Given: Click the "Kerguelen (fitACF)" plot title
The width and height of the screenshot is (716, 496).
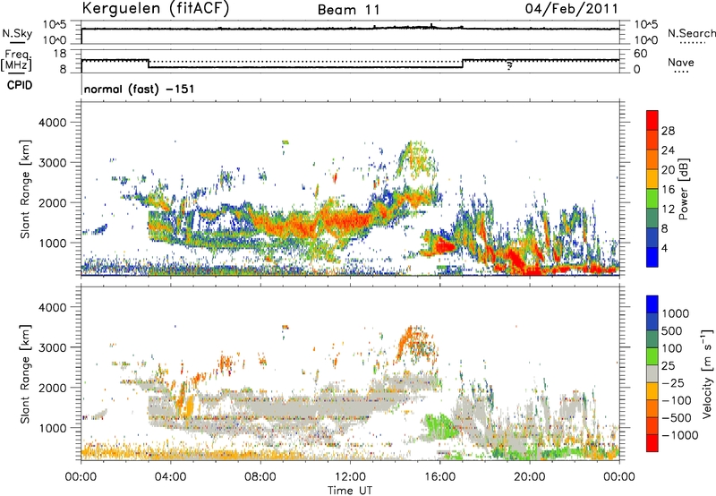Looking at the screenshot, I should click(x=155, y=8).
